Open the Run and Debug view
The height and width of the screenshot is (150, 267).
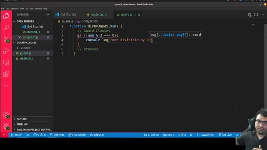pos(6,51)
